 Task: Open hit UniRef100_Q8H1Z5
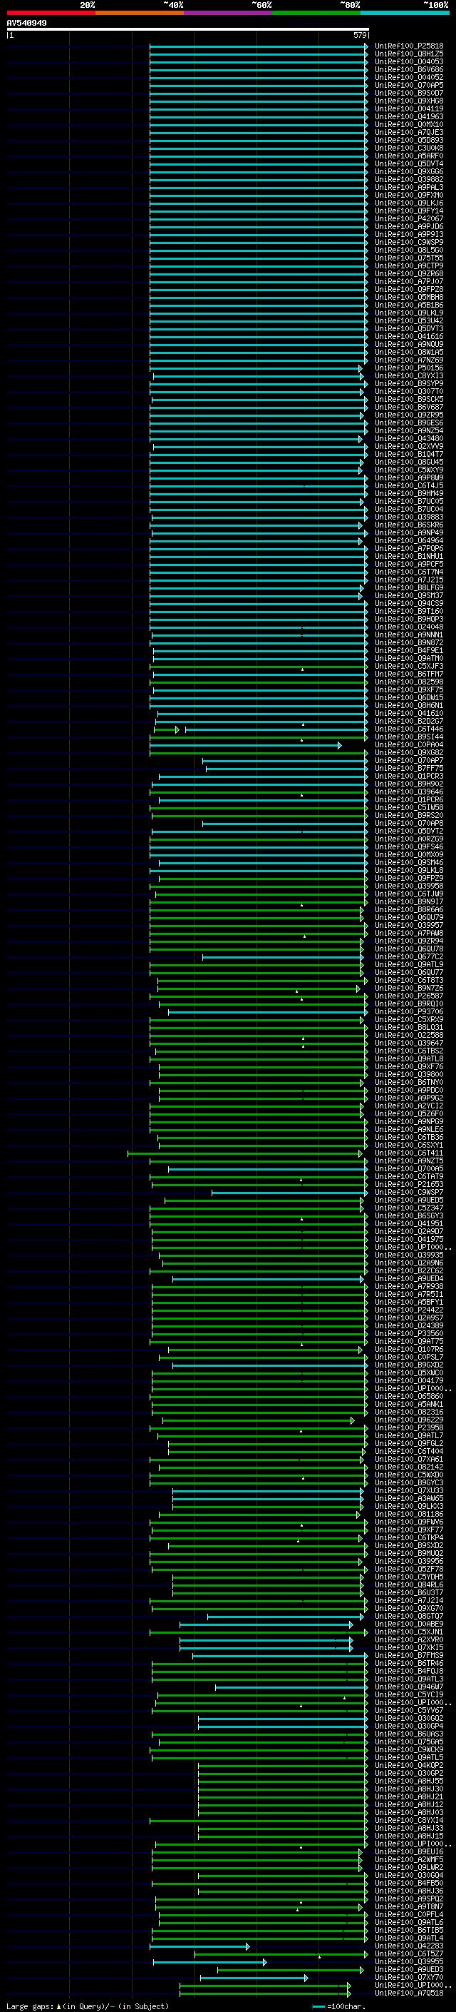click(409, 54)
